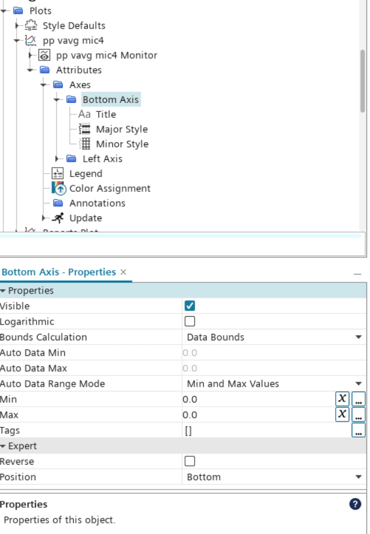Click the X expression button for Min
The height and width of the screenshot is (534, 370).
pos(342,399)
